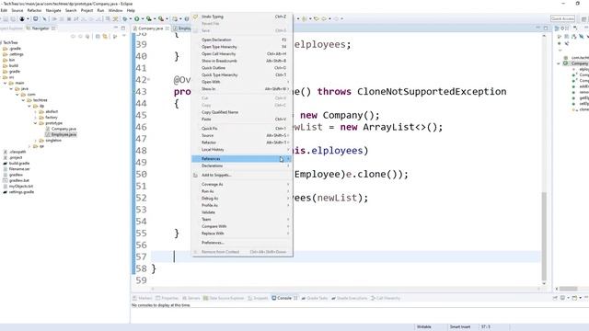Expand the factory folder in Navigator
Viewport: 589px width, 331px height.
(35, 118)
